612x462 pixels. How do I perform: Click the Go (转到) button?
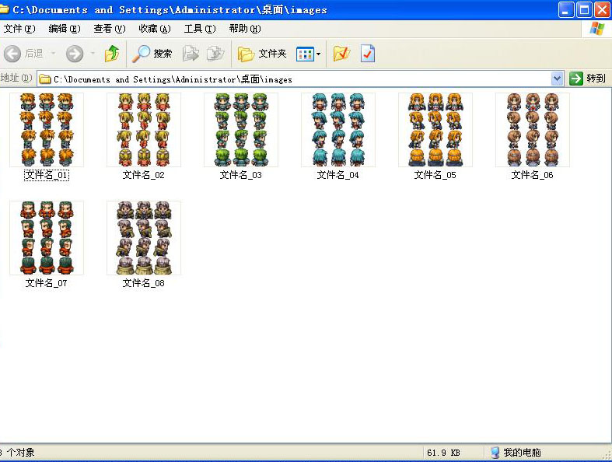point(587,79)
